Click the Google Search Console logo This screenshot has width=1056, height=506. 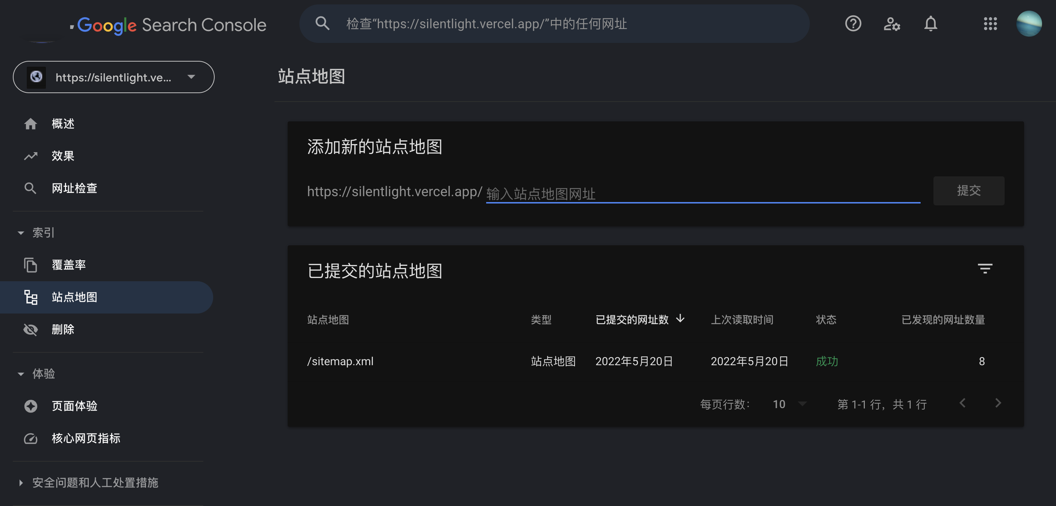(172, 25)
